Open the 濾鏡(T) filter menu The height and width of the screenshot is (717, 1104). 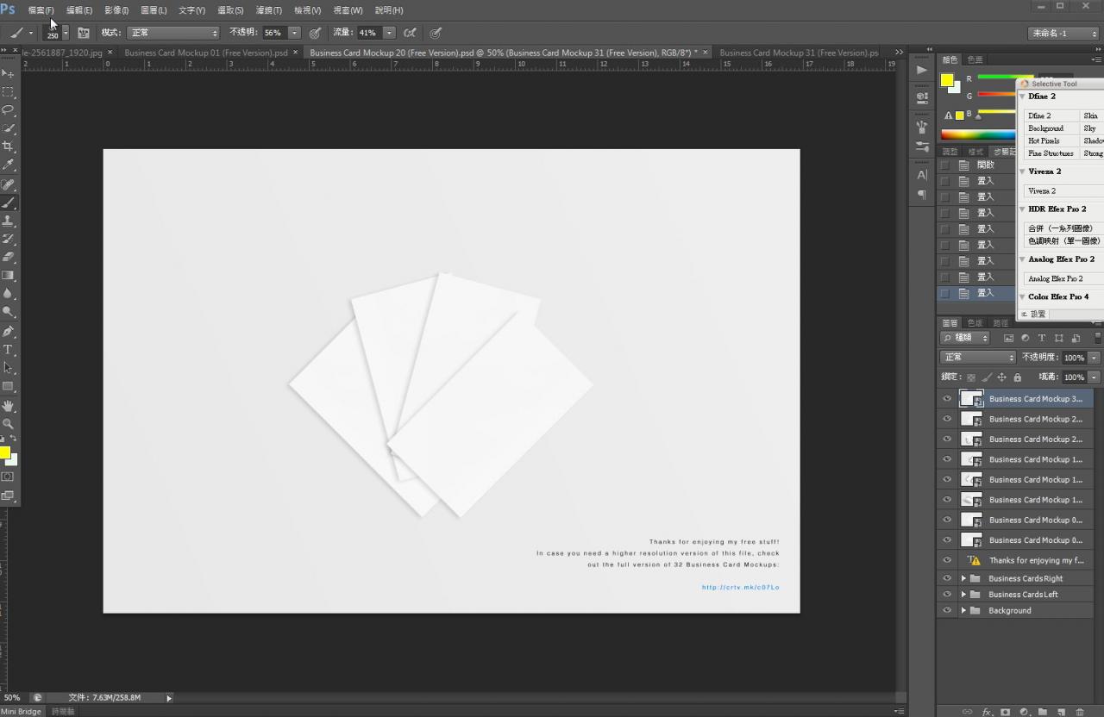point(269,10)
